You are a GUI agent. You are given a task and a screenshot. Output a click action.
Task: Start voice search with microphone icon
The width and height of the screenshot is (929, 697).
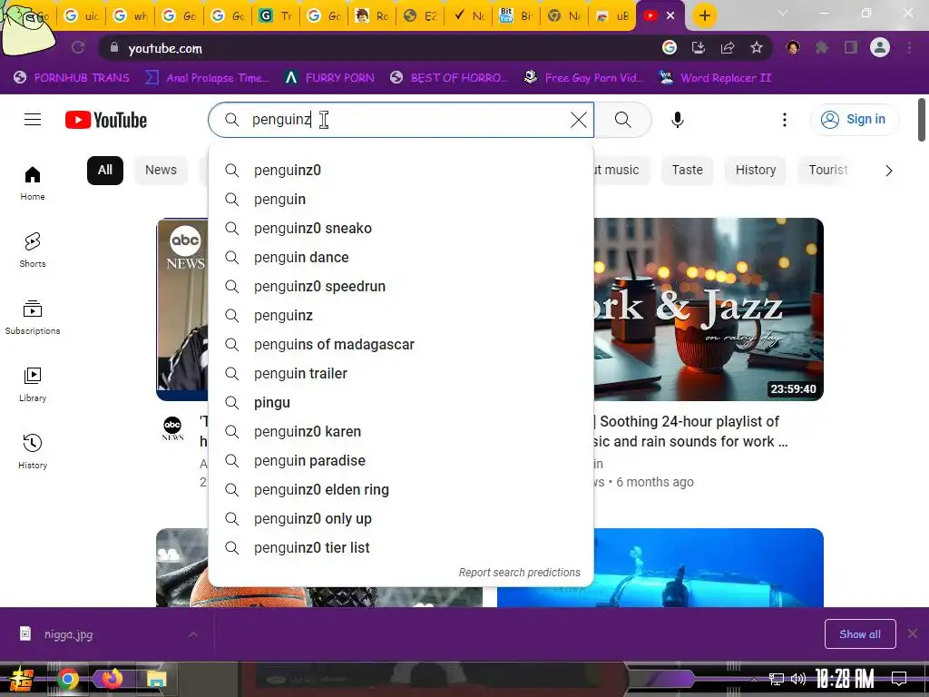click(x=677, y=120)
